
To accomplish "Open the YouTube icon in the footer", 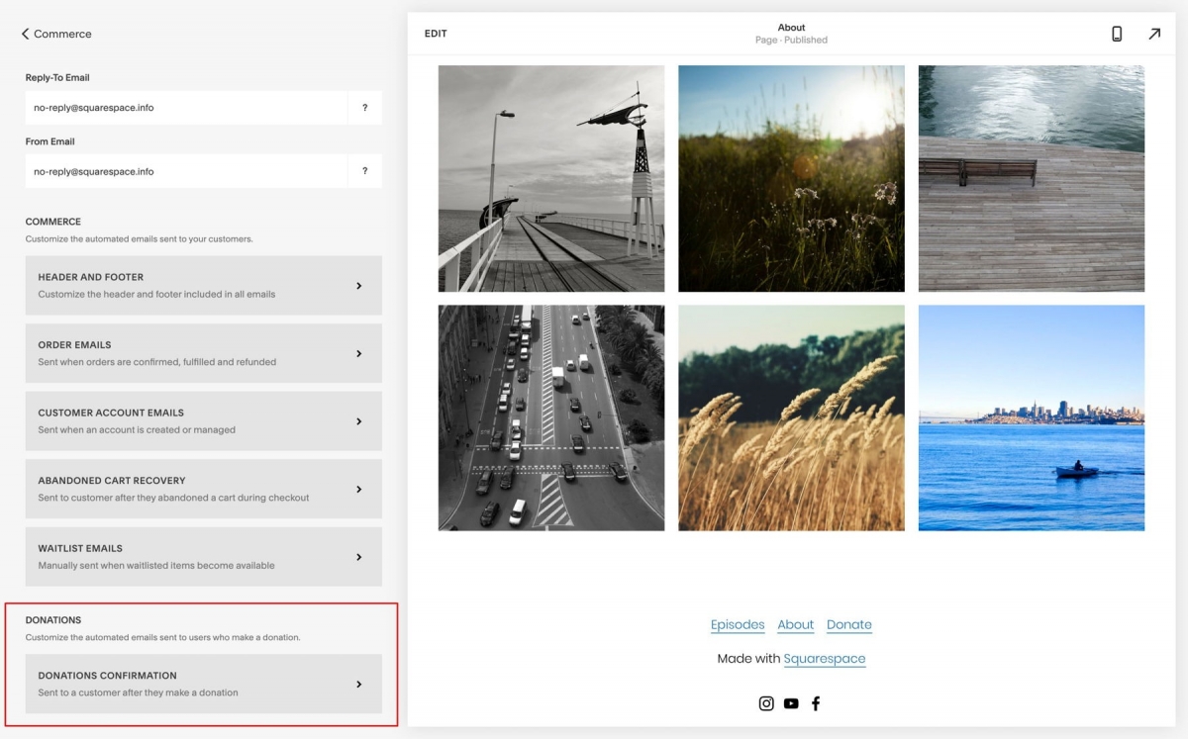I will tap(791, 702).
